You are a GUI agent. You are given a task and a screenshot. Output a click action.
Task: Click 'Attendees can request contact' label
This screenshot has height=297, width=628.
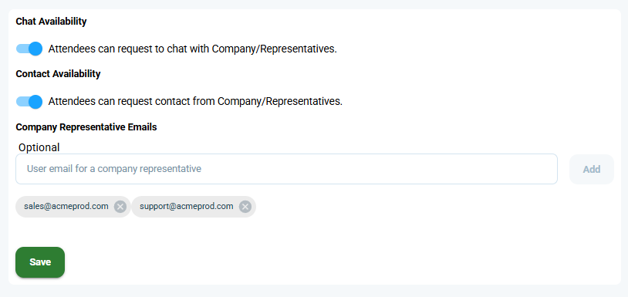195,102
